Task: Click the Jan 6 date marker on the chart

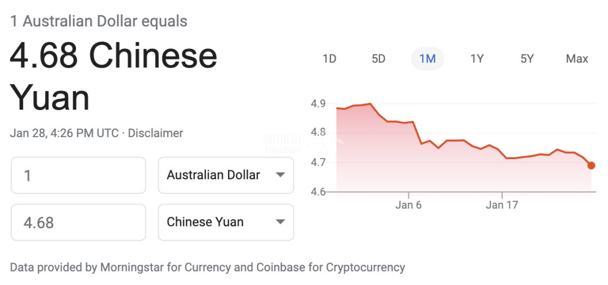Action: pos(408,205)
